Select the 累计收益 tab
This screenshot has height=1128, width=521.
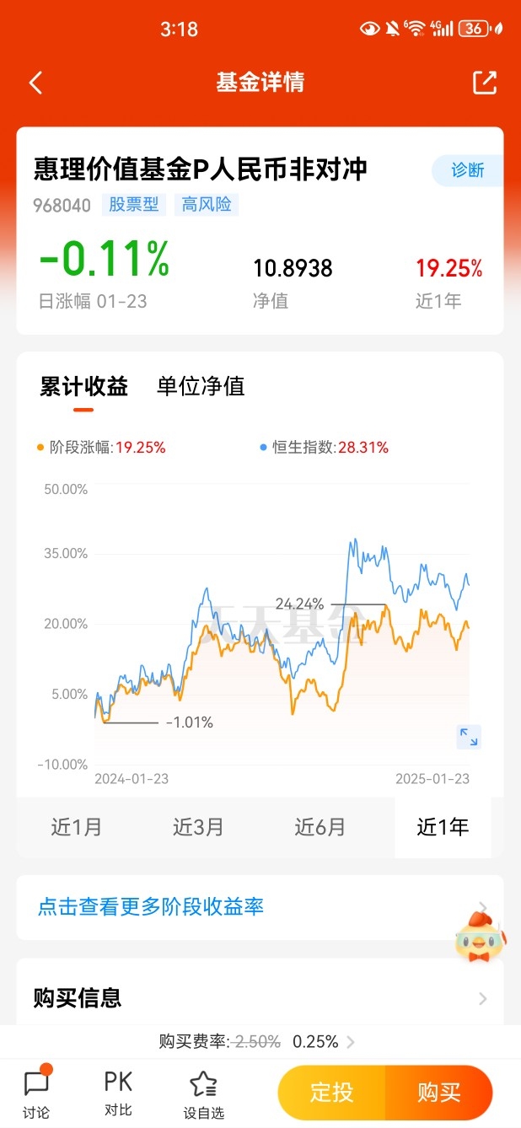point(83,386)
